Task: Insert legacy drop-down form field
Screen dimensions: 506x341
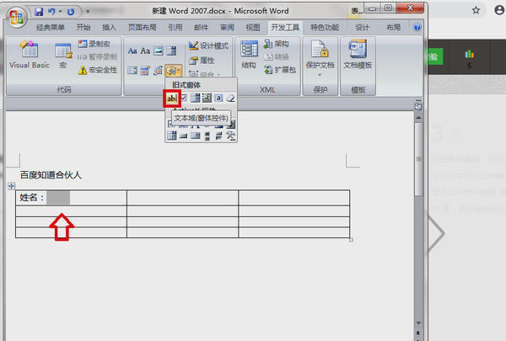Action: (x=195, y=99)
